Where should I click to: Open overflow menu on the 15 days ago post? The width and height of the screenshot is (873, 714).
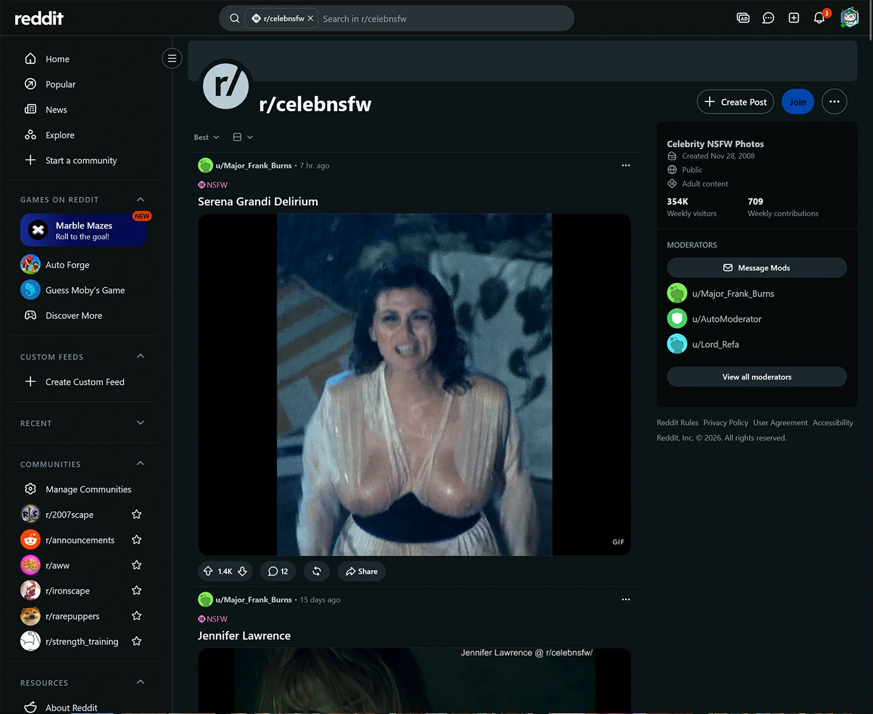coord(626,599)
